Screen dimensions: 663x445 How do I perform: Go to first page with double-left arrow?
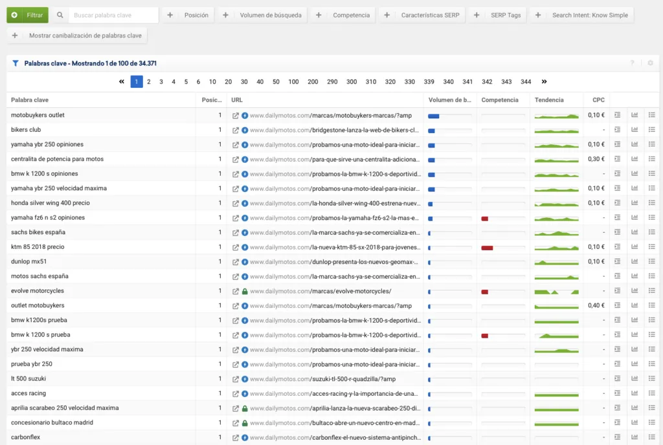click(122, 81)
